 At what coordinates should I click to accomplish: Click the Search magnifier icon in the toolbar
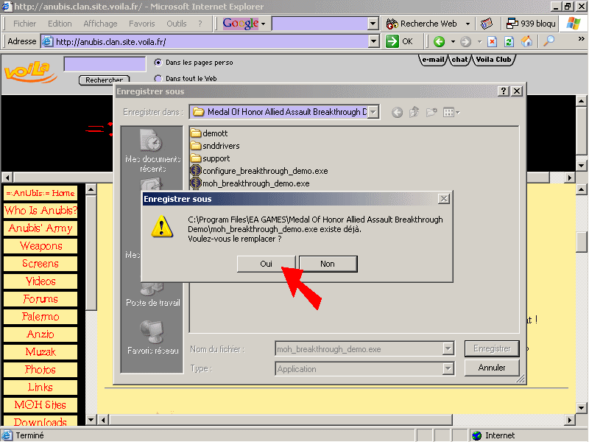pos(549,41)
